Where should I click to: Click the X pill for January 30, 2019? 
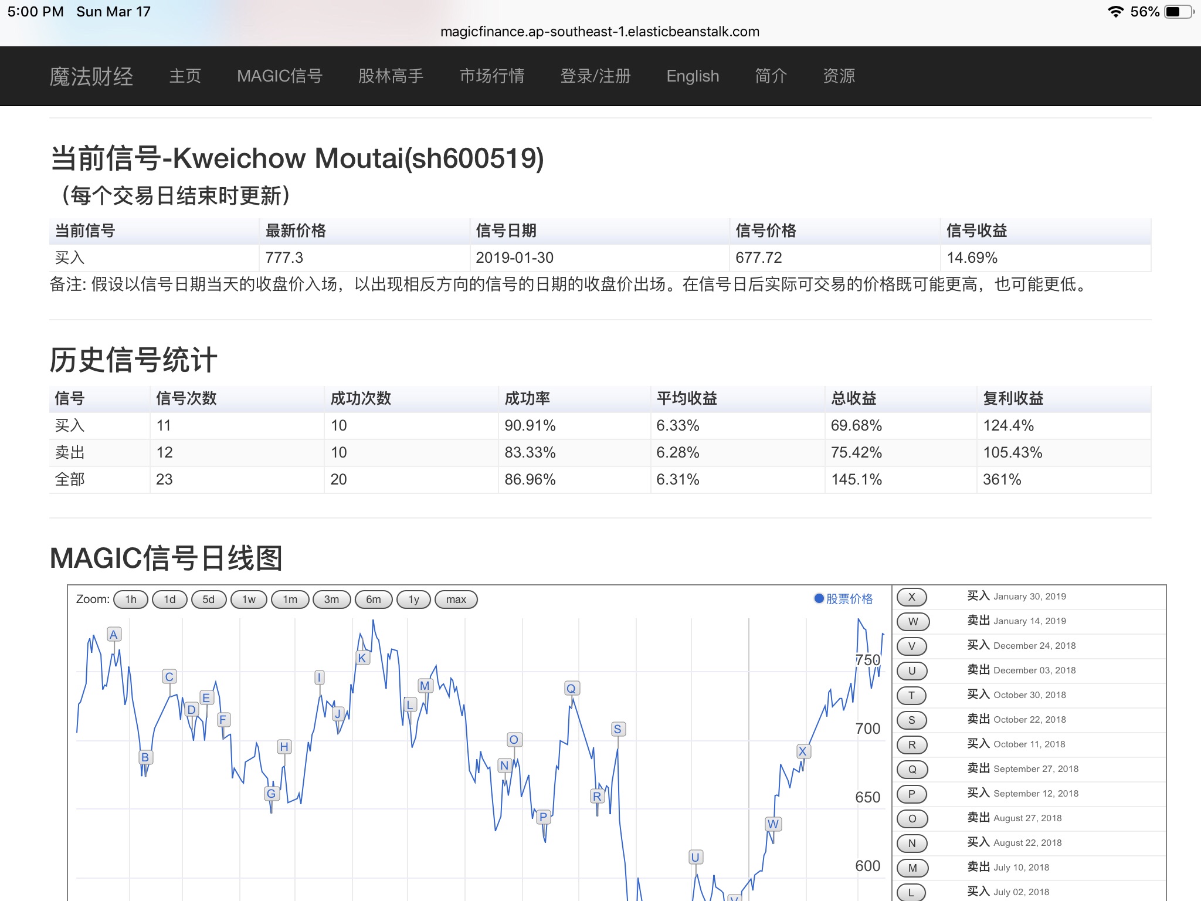coord(912,597)
